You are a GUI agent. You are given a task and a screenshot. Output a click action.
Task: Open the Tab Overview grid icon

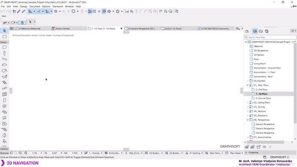[x=12, y=29]
